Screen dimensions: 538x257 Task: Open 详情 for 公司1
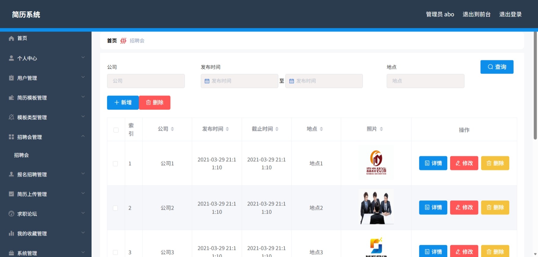click(433, 163)
